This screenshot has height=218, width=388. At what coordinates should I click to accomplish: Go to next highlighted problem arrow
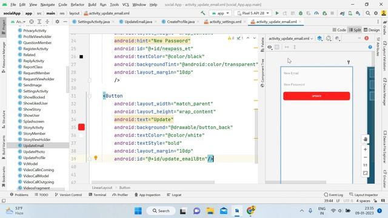point(255,38)
